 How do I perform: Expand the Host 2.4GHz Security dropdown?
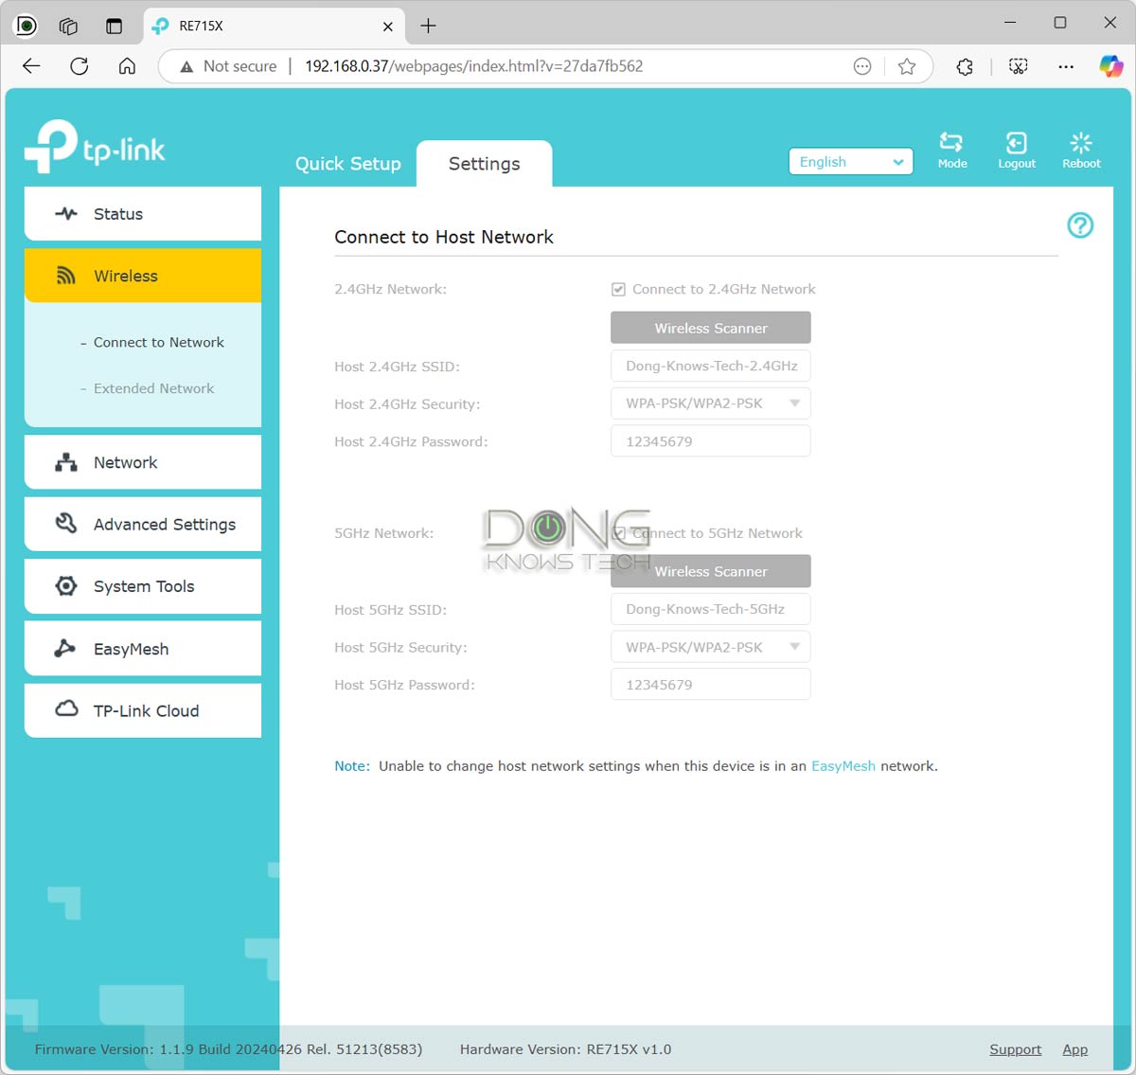710,403
